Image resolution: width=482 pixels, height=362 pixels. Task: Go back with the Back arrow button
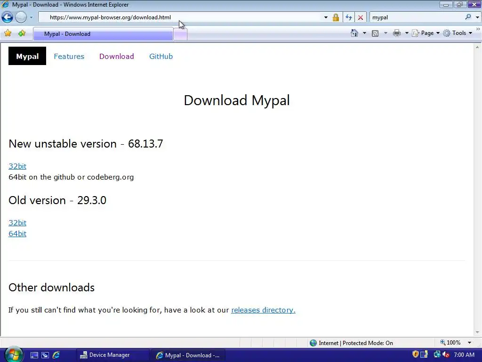8,17
